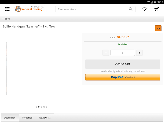Switch to the Properties tab
The height and width of the screenshot is (123, 164).
(x=27, y=118)
